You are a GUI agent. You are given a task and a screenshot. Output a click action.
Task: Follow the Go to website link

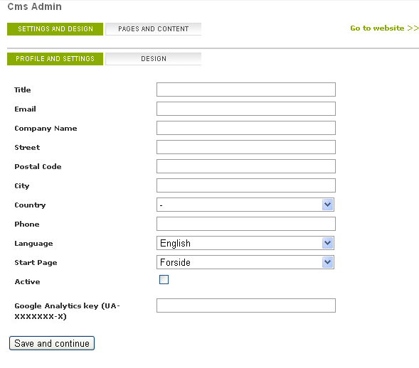384,28
